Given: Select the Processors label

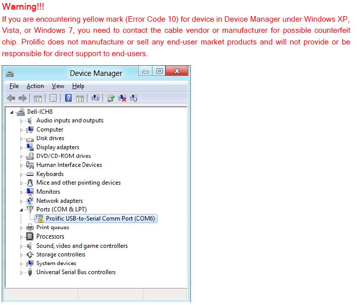Looking at the screenshot, I should pyautogui.click(x=50, y=237).
